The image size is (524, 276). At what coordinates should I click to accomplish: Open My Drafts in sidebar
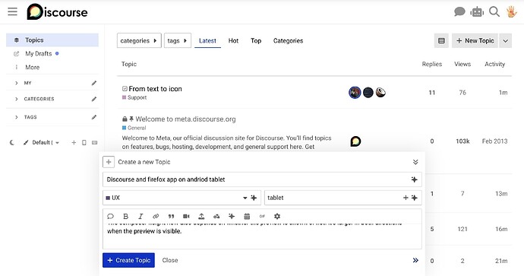[52, 53]
